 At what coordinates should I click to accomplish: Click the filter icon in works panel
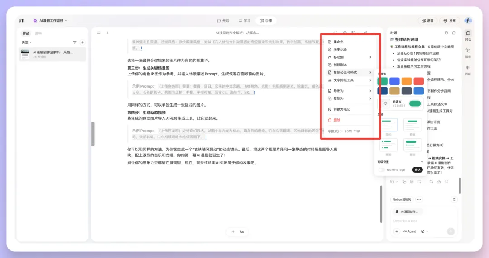75,42
